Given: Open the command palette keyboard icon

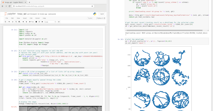Looking at the screenshot, I should [x=59, y=22].
